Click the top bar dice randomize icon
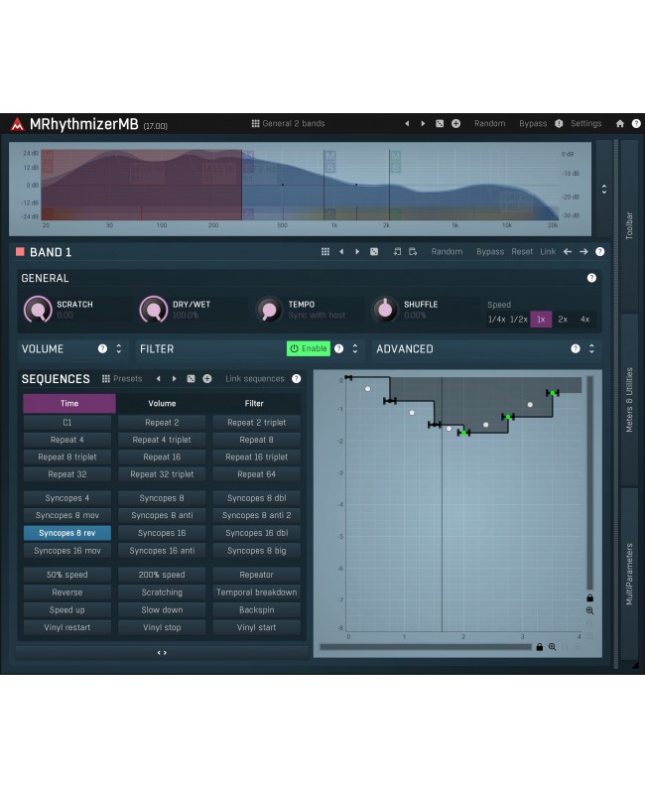 tap(440, 124)
